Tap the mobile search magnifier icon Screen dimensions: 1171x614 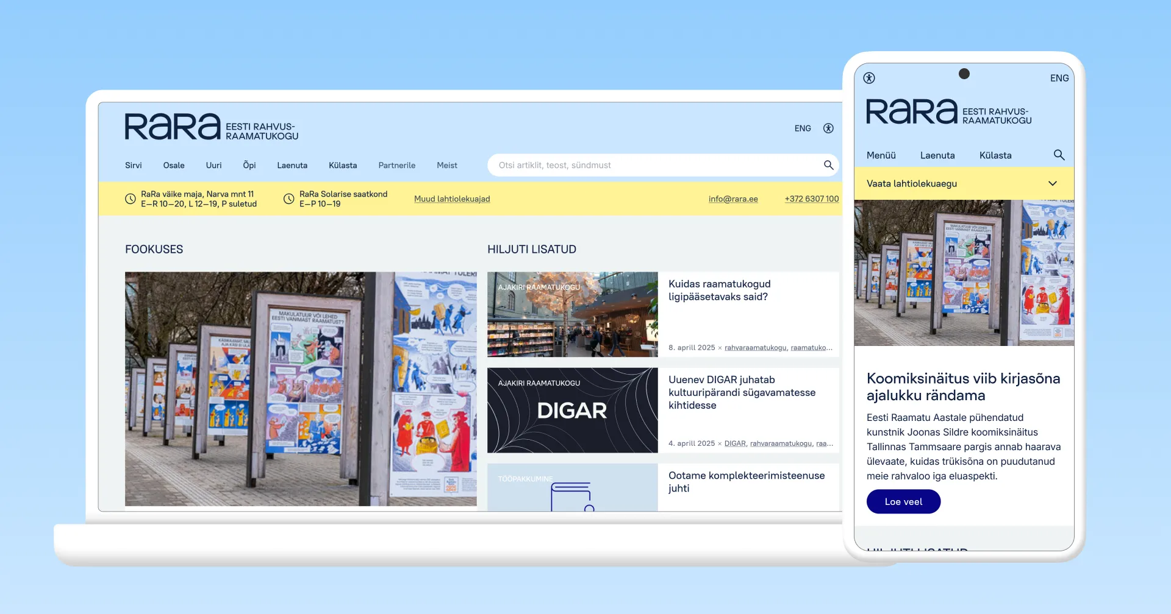1059,155
